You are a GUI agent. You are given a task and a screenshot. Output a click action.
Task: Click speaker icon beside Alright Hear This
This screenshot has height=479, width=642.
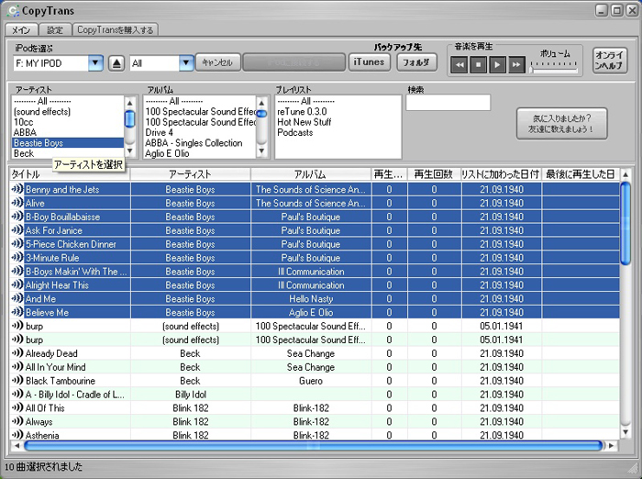(x=17, y=284)
